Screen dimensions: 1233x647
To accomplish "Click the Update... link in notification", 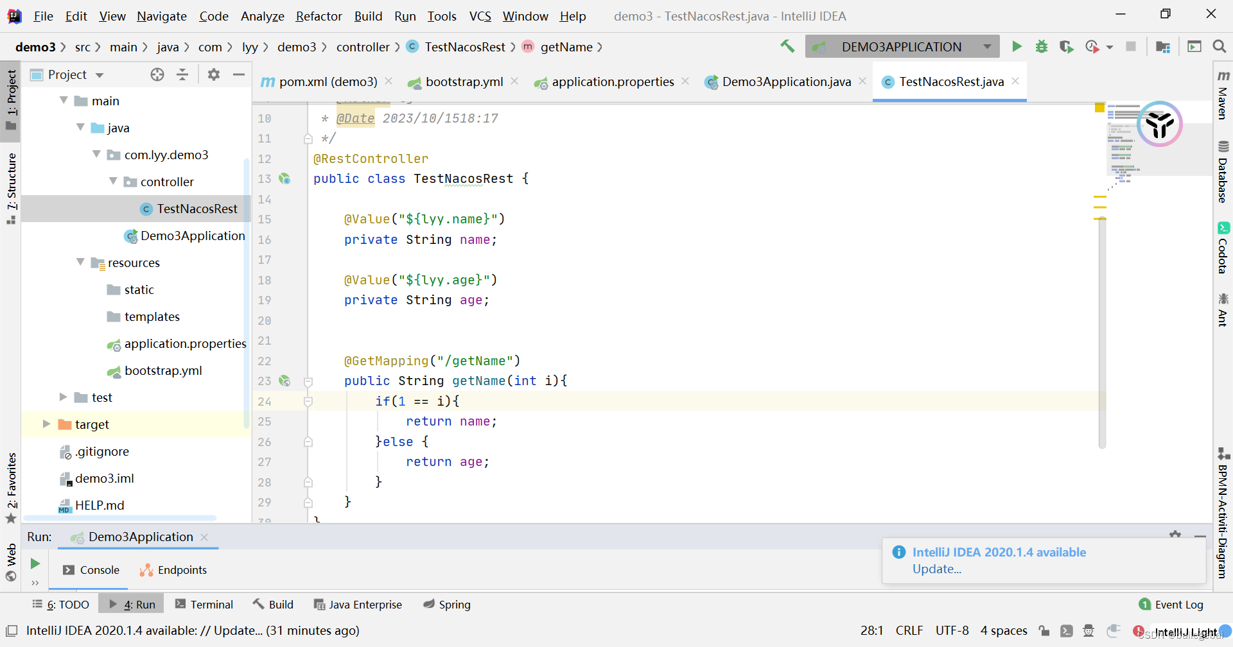I will 936,569.
